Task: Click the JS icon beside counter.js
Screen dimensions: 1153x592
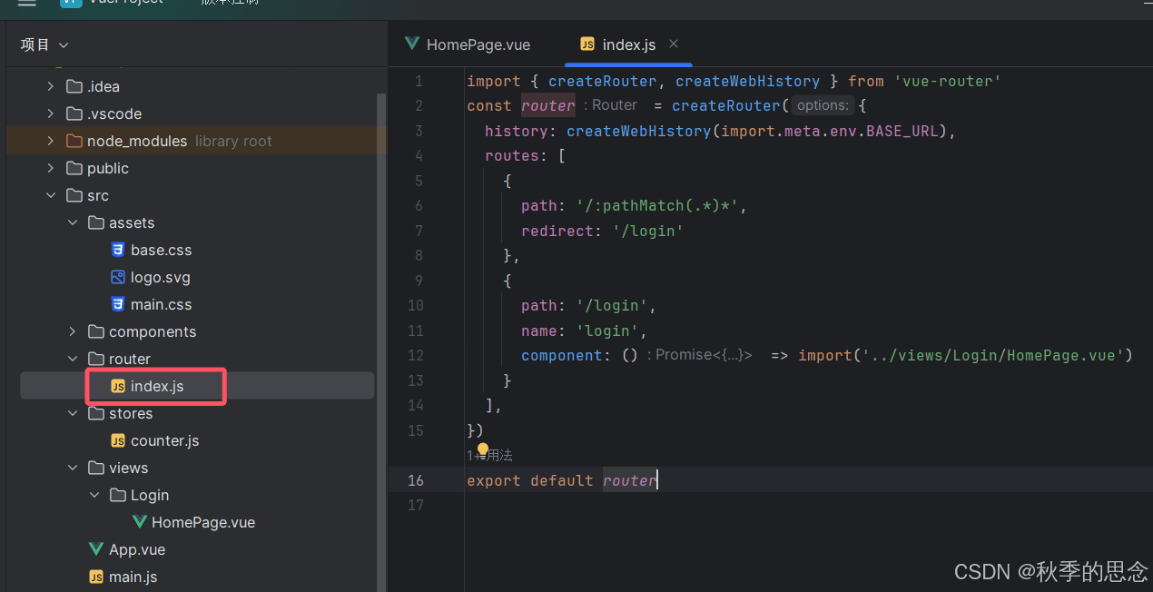Action: [x=117, y=440]
